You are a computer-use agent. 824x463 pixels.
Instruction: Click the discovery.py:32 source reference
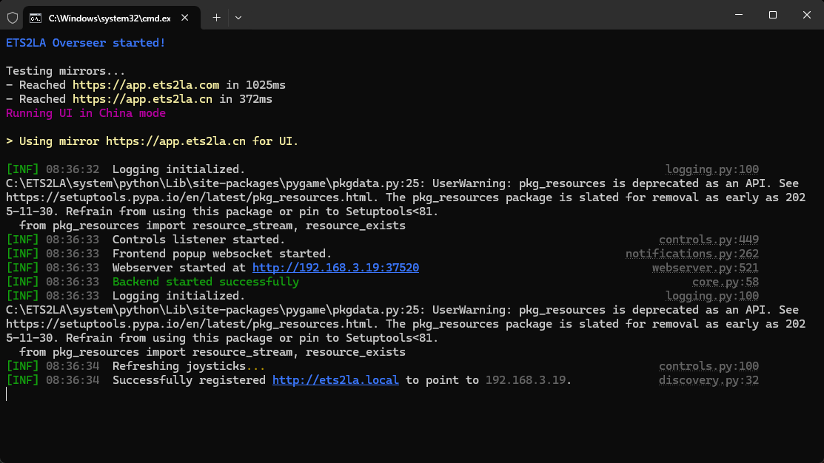[x=709, y=380]
